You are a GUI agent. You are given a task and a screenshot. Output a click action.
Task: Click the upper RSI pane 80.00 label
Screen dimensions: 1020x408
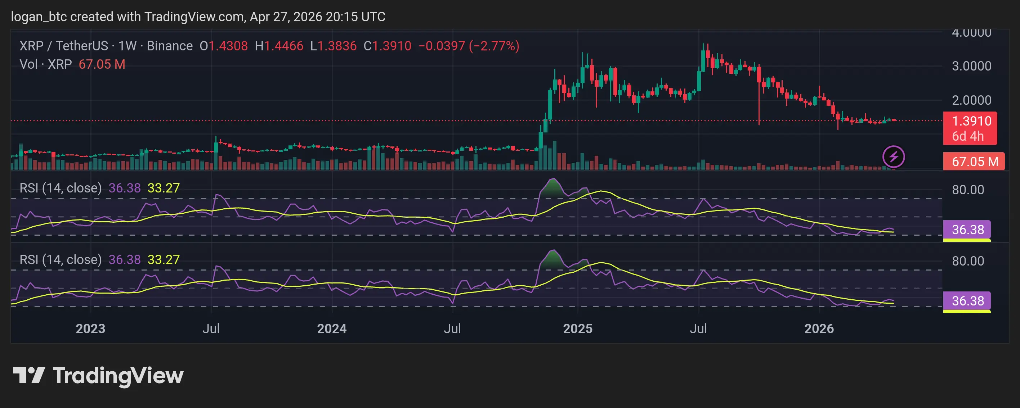pos(968,190)
